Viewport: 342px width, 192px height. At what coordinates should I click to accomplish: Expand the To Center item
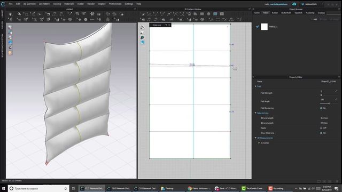[x=259, y=143]
